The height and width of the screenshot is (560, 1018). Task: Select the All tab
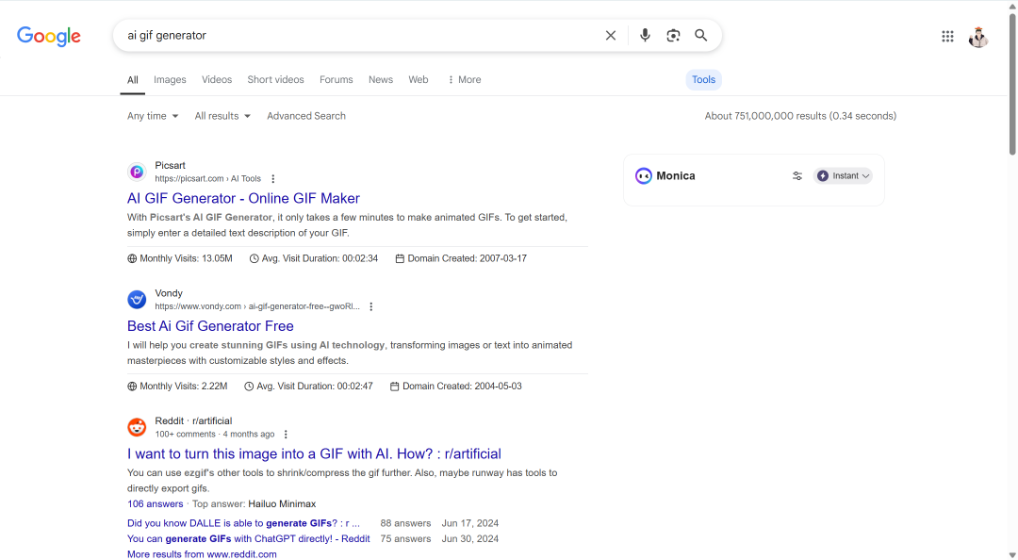133,80
